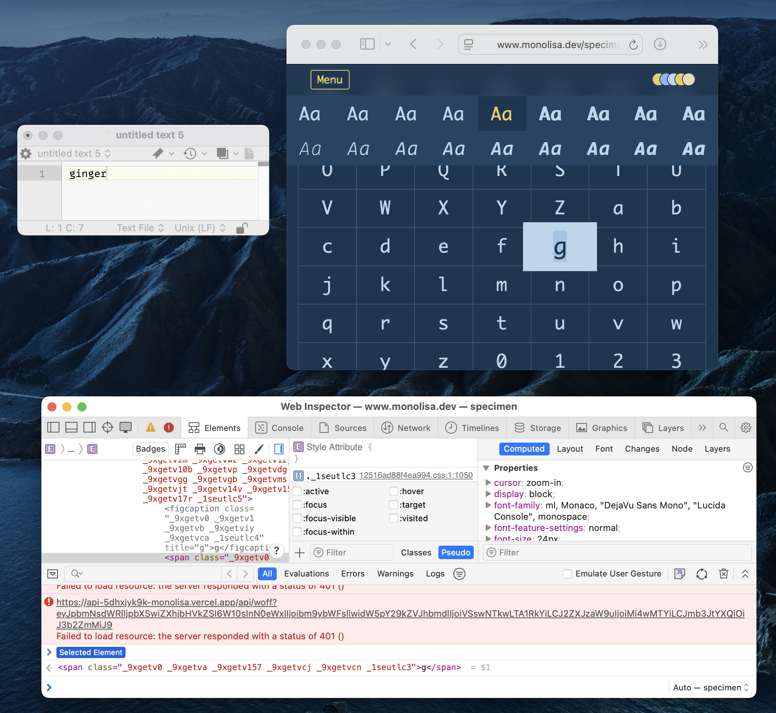Click the highlighted g glyph cell

(560, 247)
